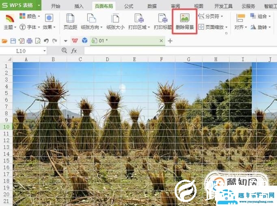The width and height of the screenshot is (277, 206).
Task: Select row 21 header
Action: 6,201
